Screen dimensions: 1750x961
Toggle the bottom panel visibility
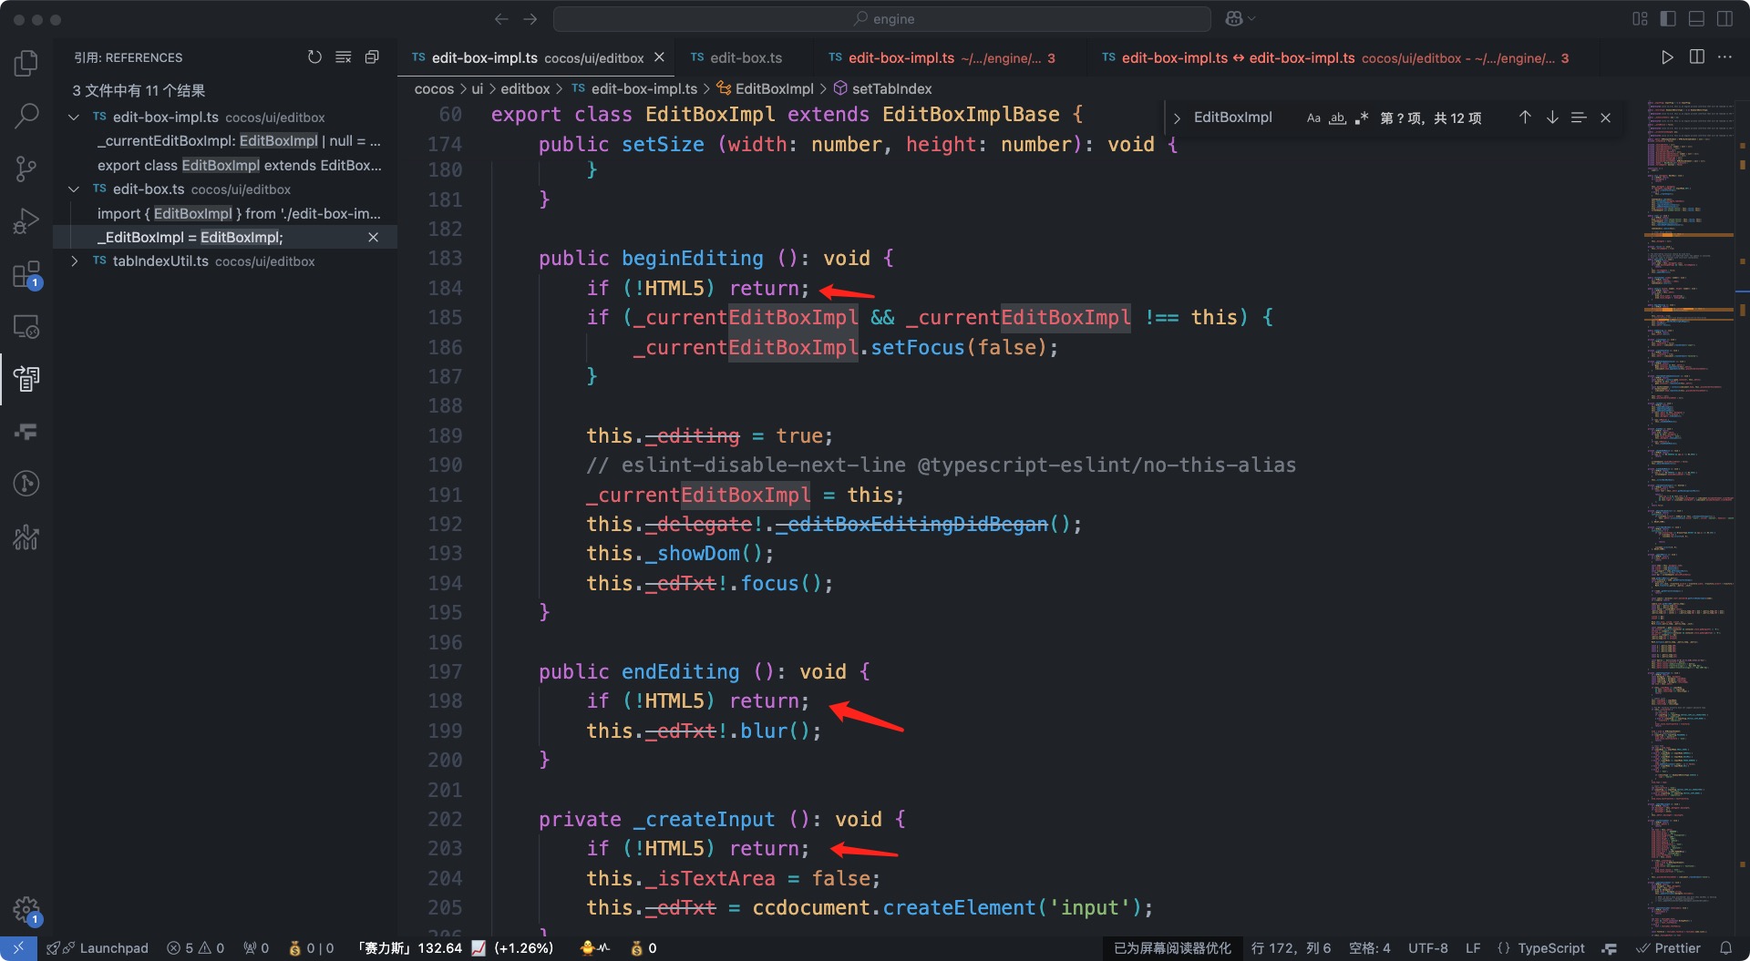coord(1696,19)
